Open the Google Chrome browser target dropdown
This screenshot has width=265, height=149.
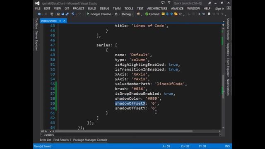coord(113,14)
